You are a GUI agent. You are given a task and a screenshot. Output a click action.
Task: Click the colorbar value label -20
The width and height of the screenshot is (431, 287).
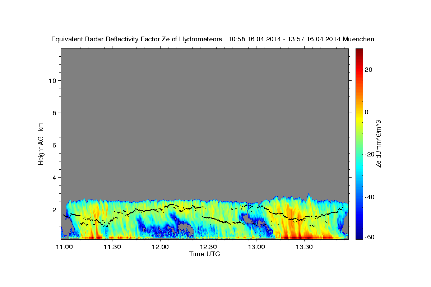pos(370,154)
